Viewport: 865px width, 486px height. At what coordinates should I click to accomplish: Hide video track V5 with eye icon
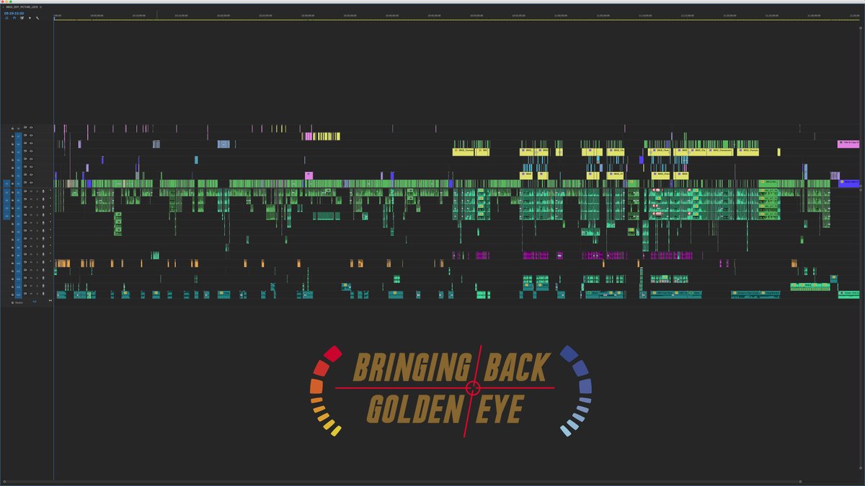(31, 151)
